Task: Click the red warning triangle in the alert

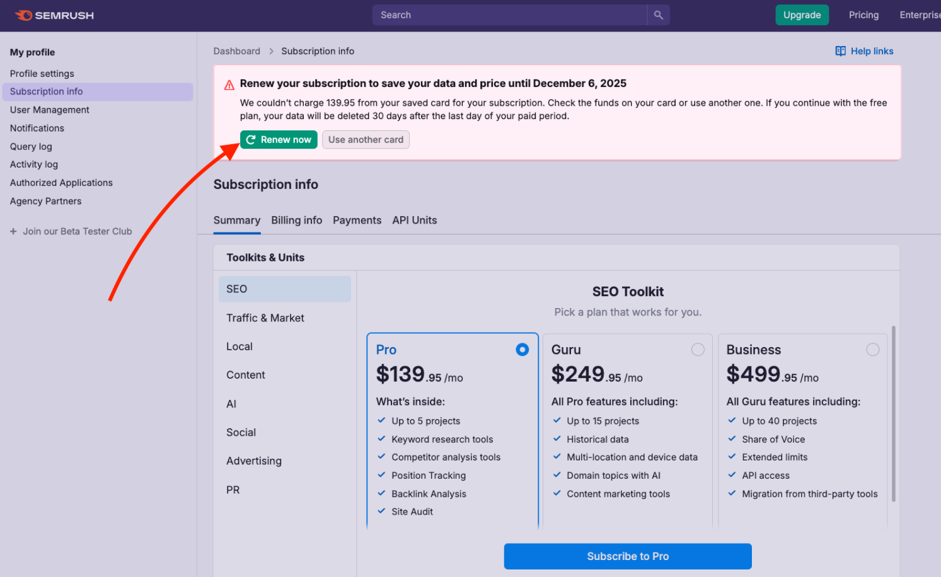Action: tap(229, 84)
